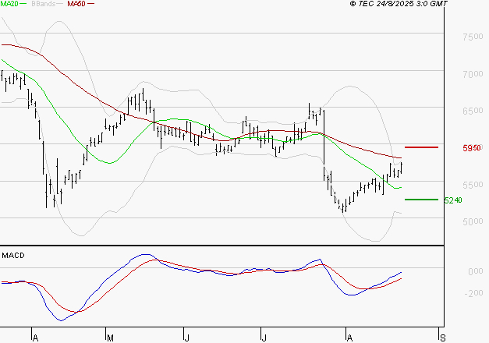The height and width of the screenshot is (343, 489).
Task: Click the red 5950 resistance label
Action: coord(472,148)
